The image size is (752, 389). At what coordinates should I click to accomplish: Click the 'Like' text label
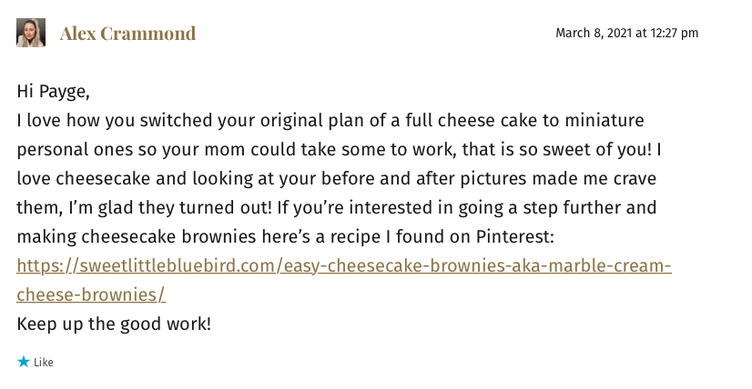point(43,362)
